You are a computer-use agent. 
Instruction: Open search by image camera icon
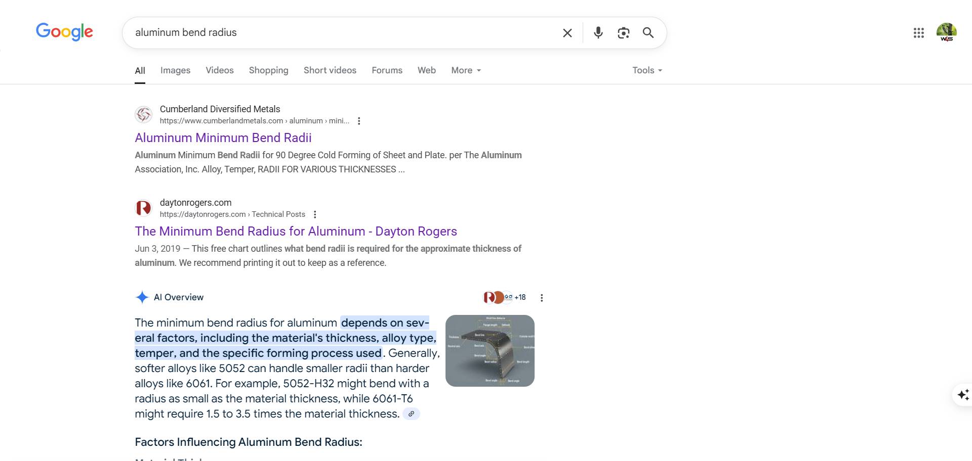[624, 33]
